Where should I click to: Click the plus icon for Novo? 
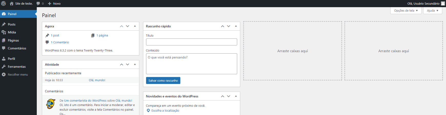pyautogui.click(x=50, y=4)
